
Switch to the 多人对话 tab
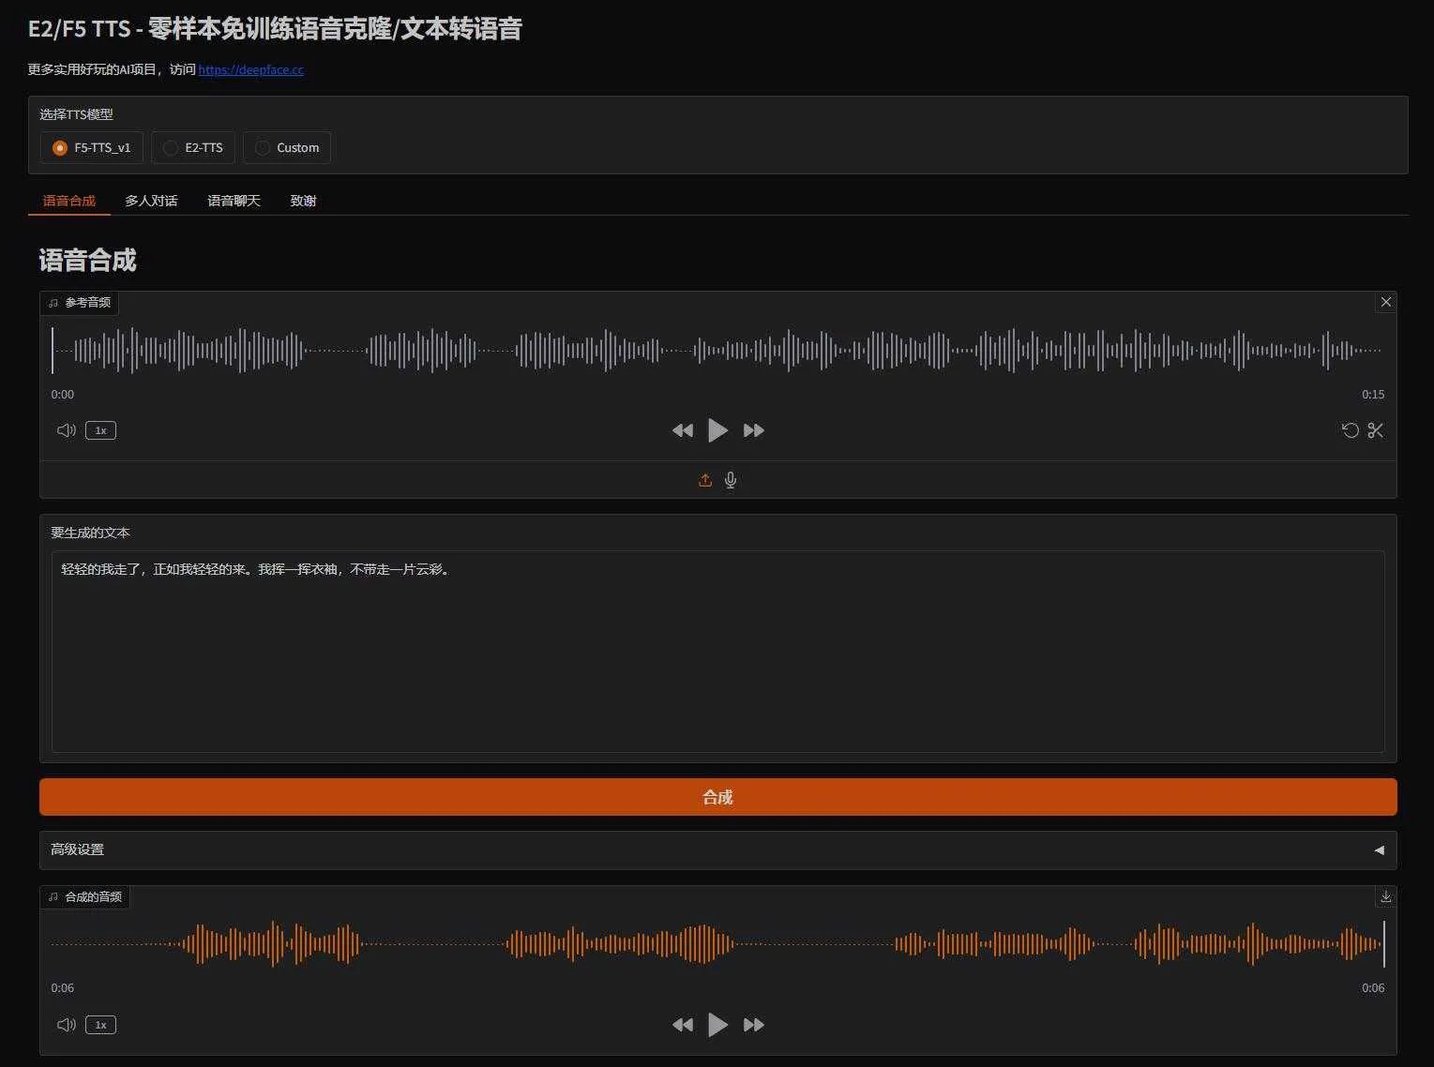click(x=151, y=201)
